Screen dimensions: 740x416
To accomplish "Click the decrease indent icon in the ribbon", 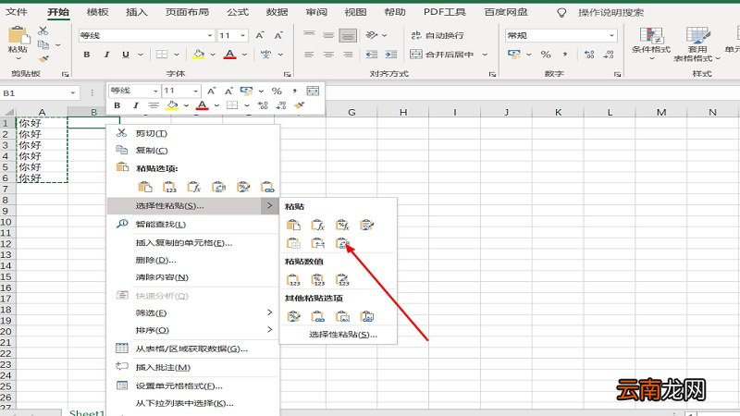I will pyautogui.click(x=372, y=55).
